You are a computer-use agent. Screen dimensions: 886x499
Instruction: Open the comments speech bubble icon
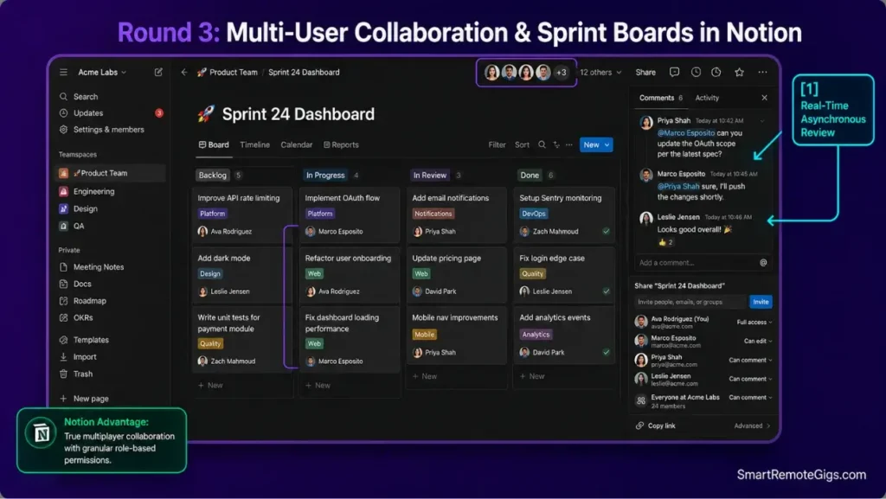[x=674, y=73]
